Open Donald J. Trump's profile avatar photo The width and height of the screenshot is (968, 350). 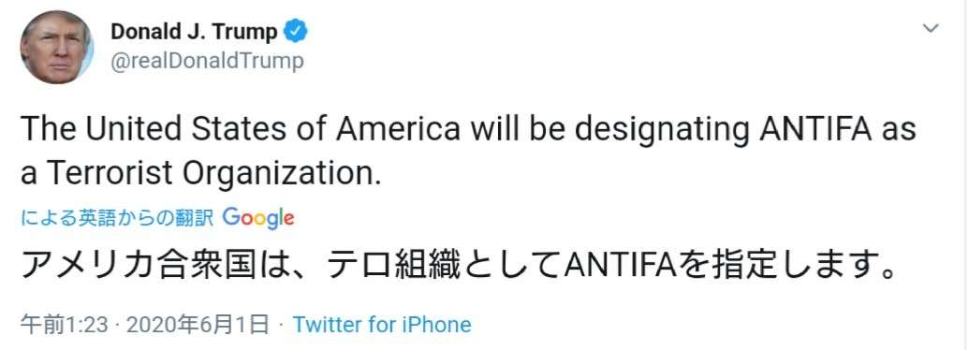(x=57, y=46)
